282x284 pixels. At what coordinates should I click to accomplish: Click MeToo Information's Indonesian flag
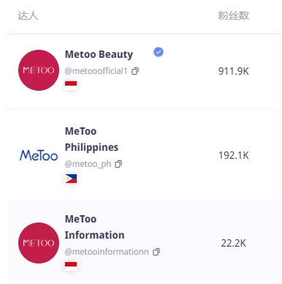tap(71, 266)
